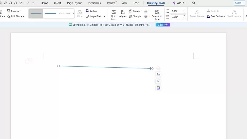Click the Share button
This screenshot has width=247, height=139.
click(x=239, y=3)
